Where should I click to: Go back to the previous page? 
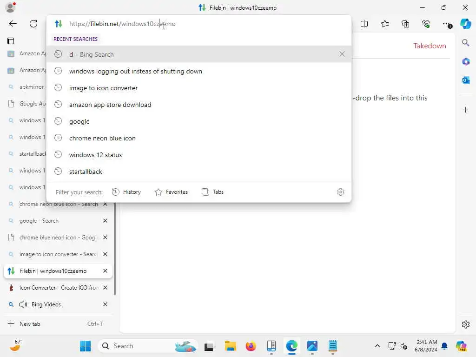pos(13,24)
